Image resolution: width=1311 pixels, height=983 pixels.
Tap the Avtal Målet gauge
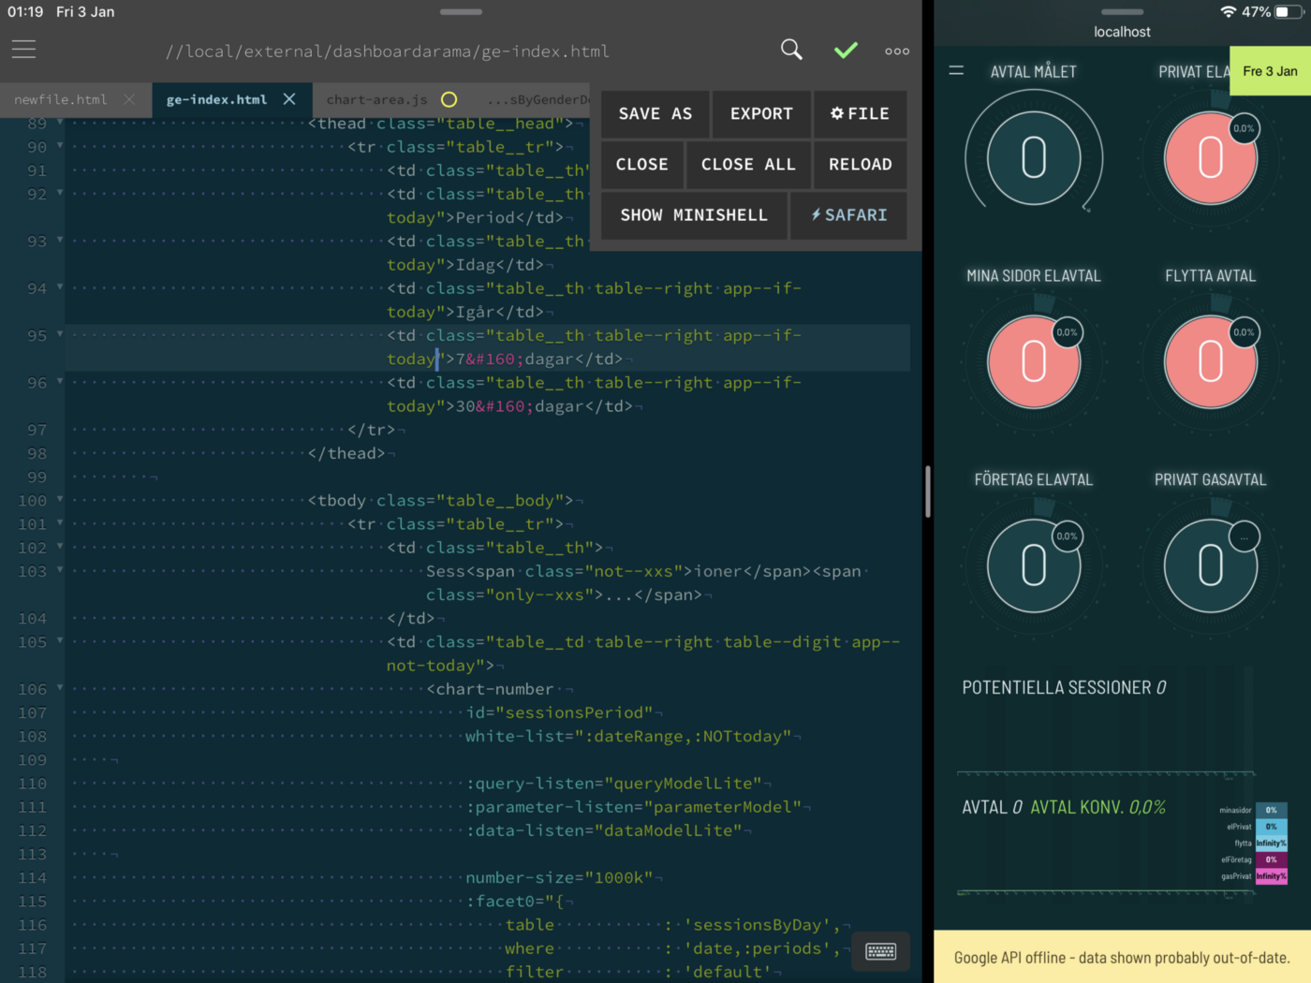[x=1034, y=157]
